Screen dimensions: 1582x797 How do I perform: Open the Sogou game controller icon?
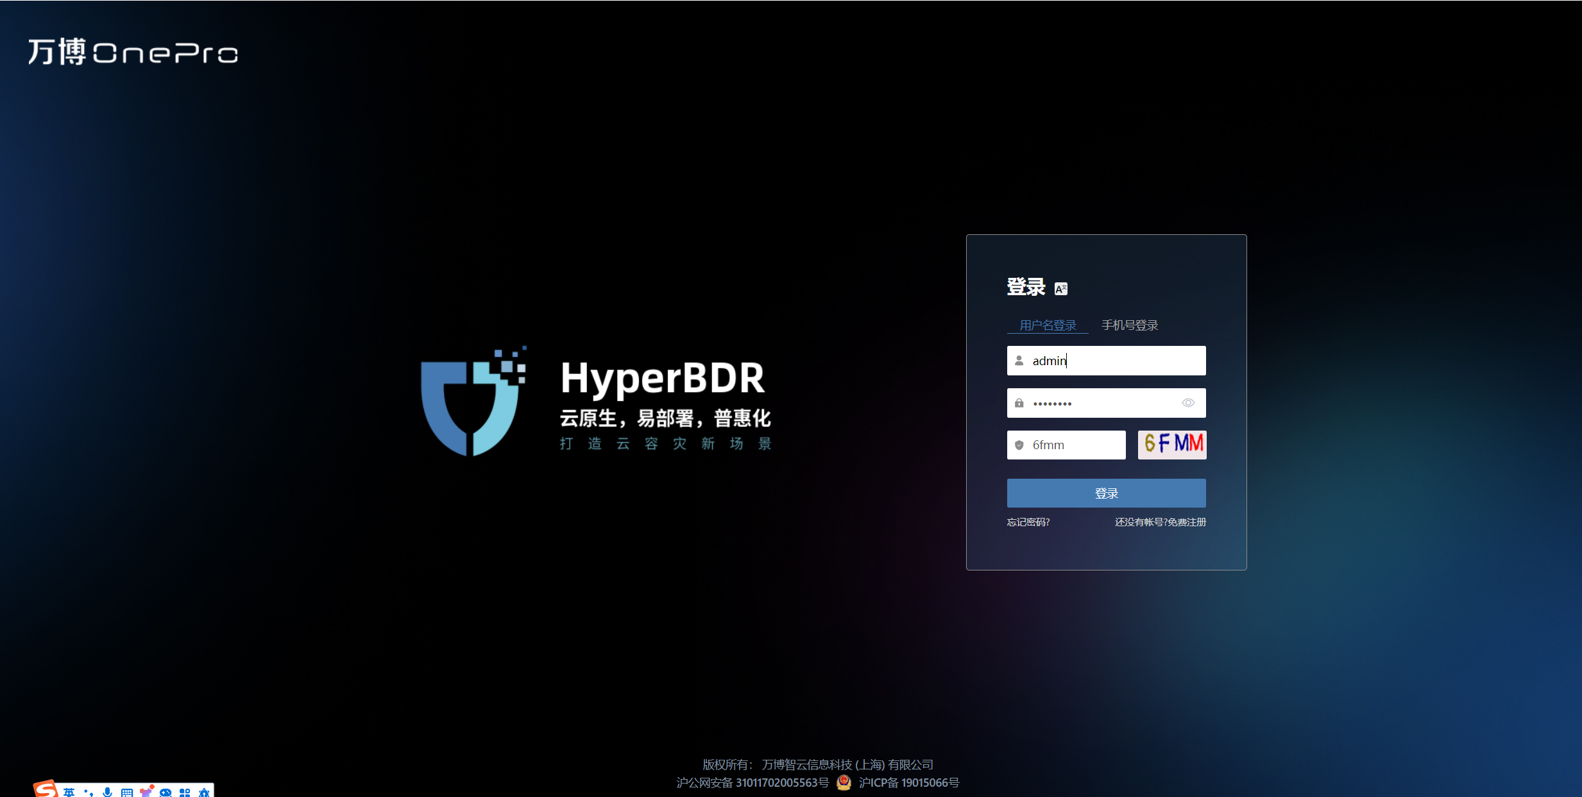tap(166, 793)
